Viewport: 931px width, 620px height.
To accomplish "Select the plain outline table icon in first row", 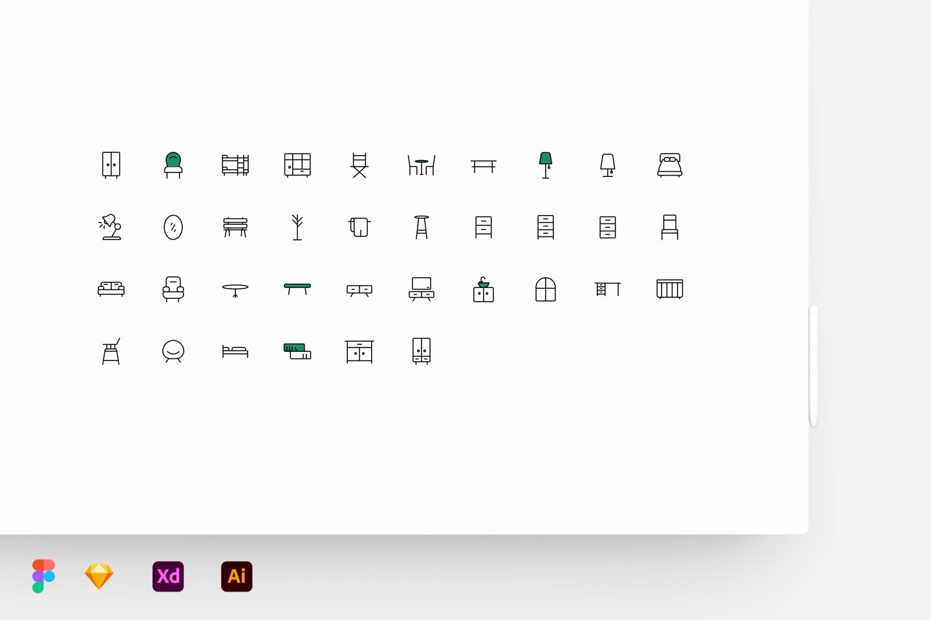I will (x=484, y=167).
